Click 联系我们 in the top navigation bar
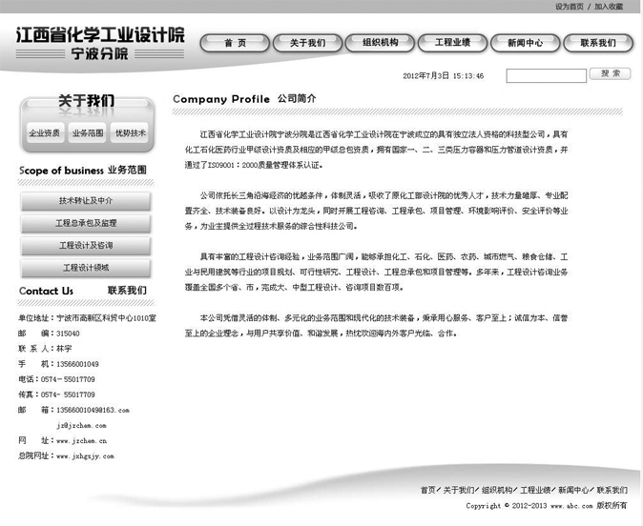The height and width of the screenshot is (526, 643). (597, 43)
